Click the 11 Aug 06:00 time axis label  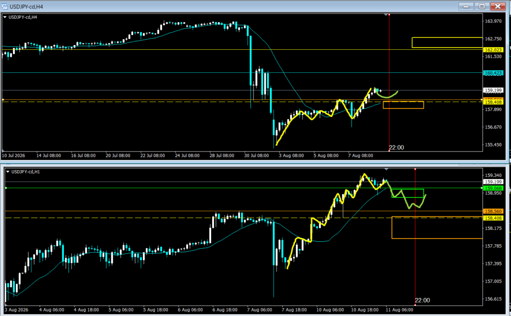click(400, 310)
